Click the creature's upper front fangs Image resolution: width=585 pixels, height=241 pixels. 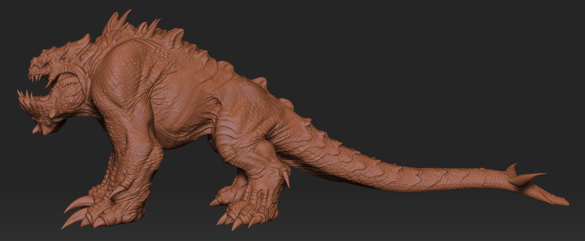[x=32, y=76]
